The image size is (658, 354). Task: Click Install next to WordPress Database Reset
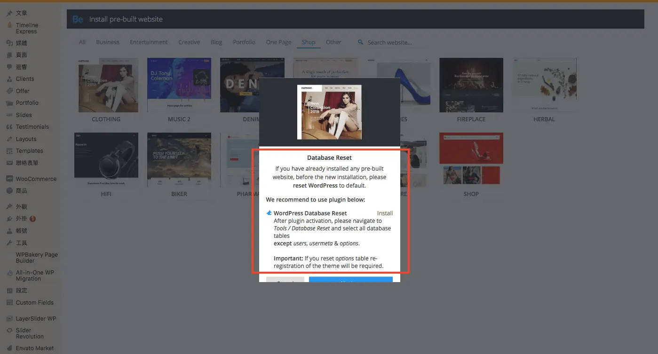point(385,213)
